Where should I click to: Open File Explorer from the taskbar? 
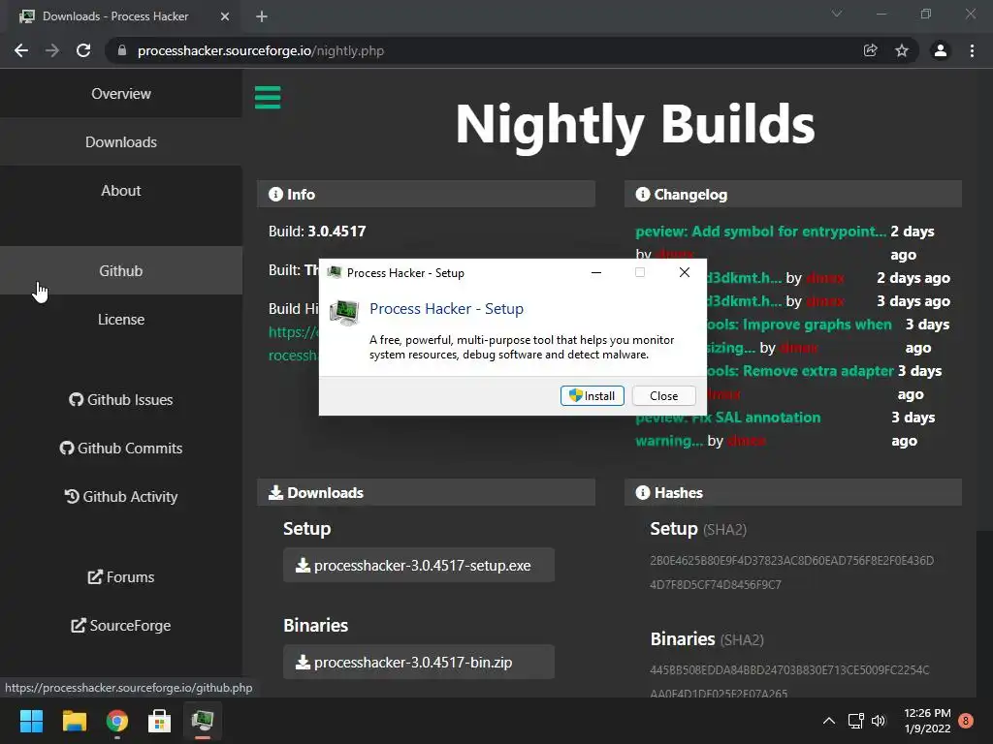pyautogui.click(x=74, y=721)
